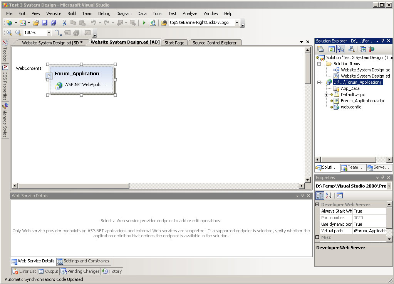Save the current diagram with the floppy icon
The height and width of the screenshot is (284, 394).
[x=45, y=23]
